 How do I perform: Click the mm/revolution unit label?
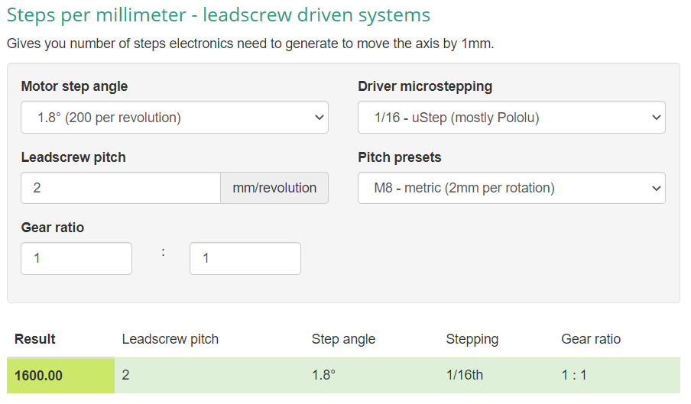[x=274, y=188]
